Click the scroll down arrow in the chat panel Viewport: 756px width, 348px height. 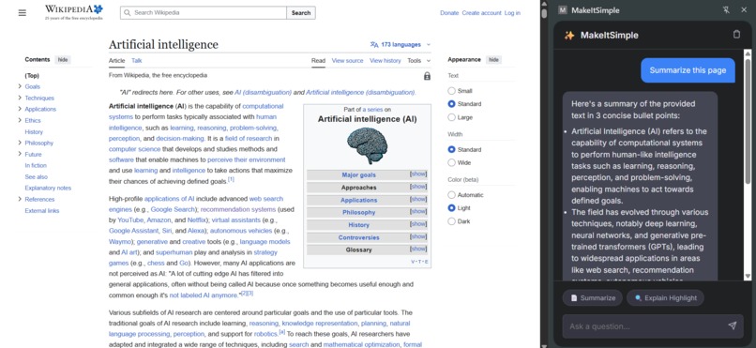pyautogui.click(x=748, y=276)
